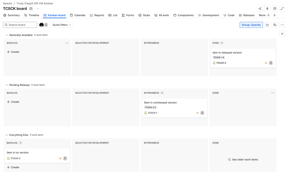
Task: Open board more options ellipsis at right
Action: pyautogui.click(x=282, y=25)
